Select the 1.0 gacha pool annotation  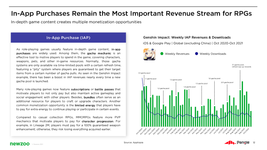[144, 73]
